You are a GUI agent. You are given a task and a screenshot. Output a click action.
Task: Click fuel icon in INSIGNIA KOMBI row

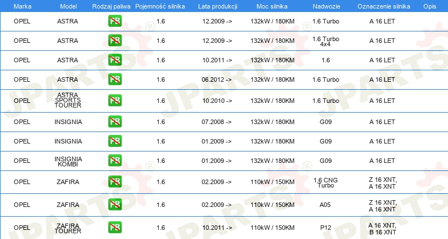tap(115, 160)
